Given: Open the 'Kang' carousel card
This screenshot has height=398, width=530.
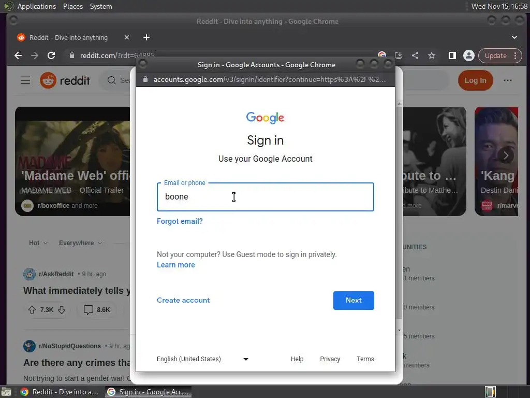Looking at the screenshot, I should tap(496, 162).
